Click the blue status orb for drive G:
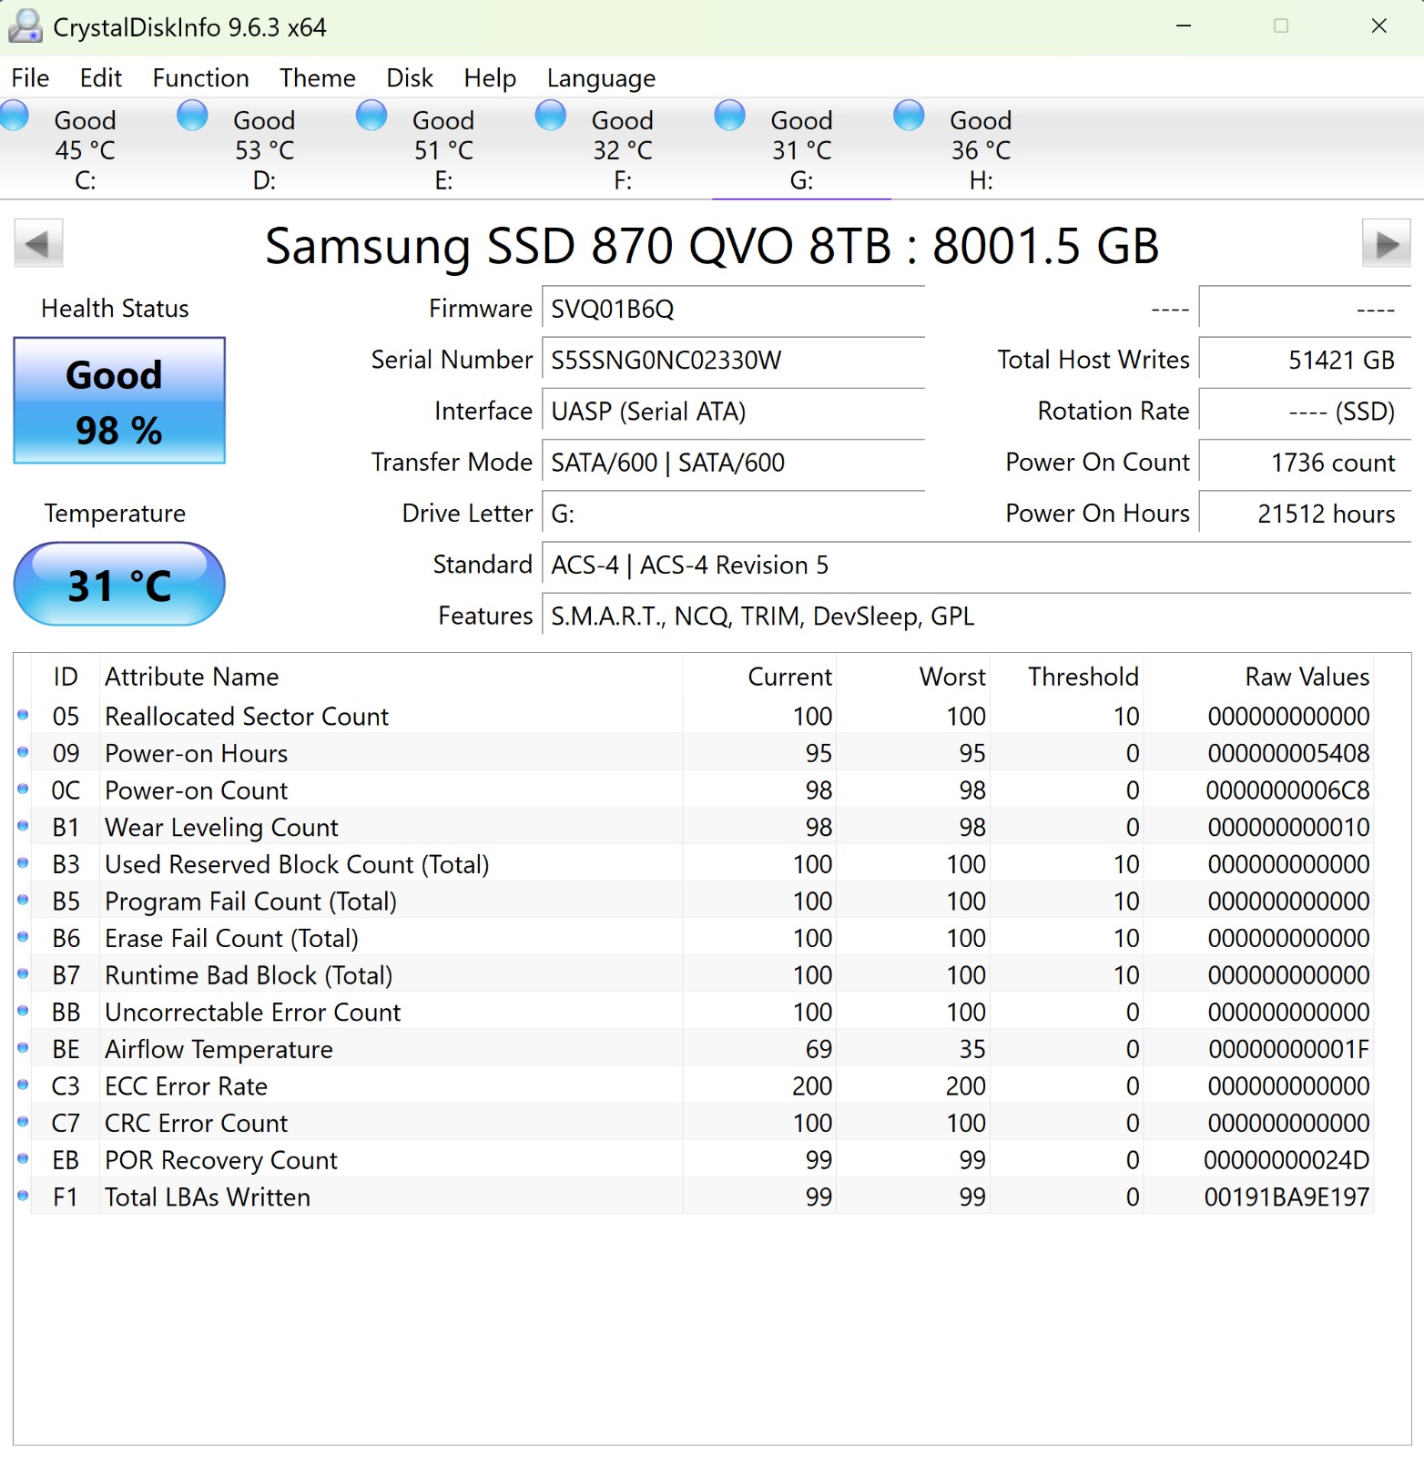 pos(730,117)
